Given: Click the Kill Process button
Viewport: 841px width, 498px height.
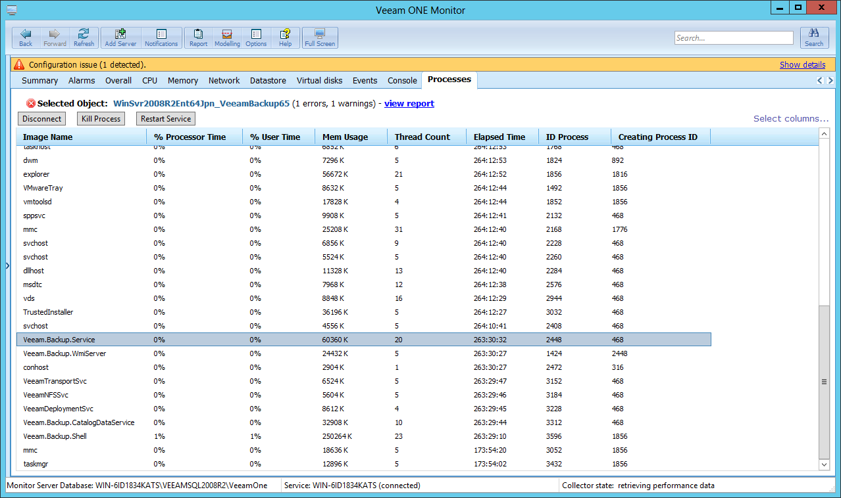Looking at the screenshot, I should [x=101, y=118].
